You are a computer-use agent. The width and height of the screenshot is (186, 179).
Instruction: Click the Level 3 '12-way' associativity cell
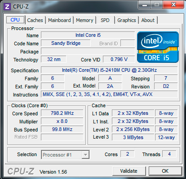pos(166,137)
